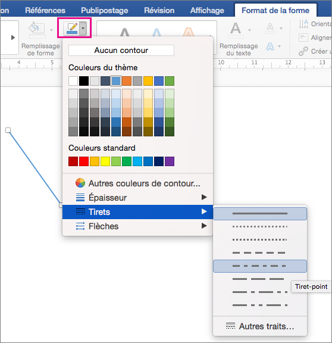Viewport: 332px width, 343px height.
Task: Select the short dash line style
Action: [x=260, y=253]
